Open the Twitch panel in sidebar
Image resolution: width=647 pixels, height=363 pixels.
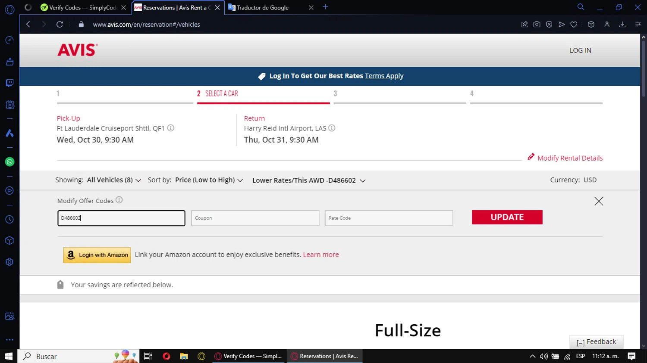click(9, 83)
